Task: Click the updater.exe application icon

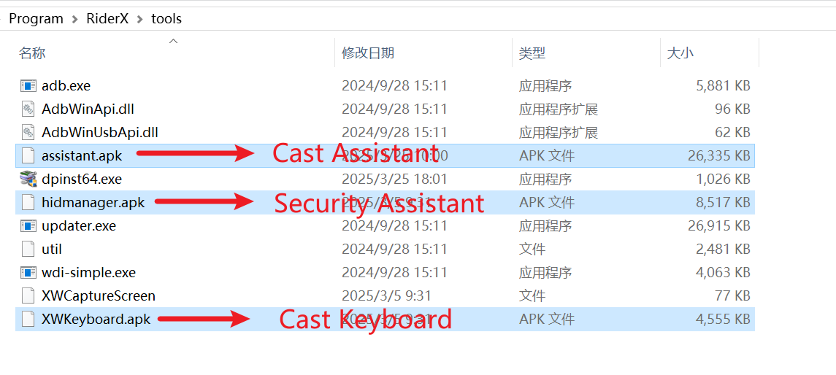Action: point(28,226)
